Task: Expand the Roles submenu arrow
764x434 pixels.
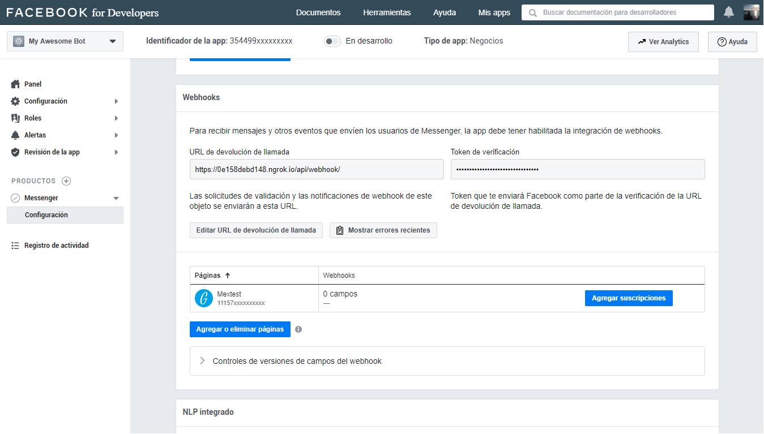Action: 116,118
